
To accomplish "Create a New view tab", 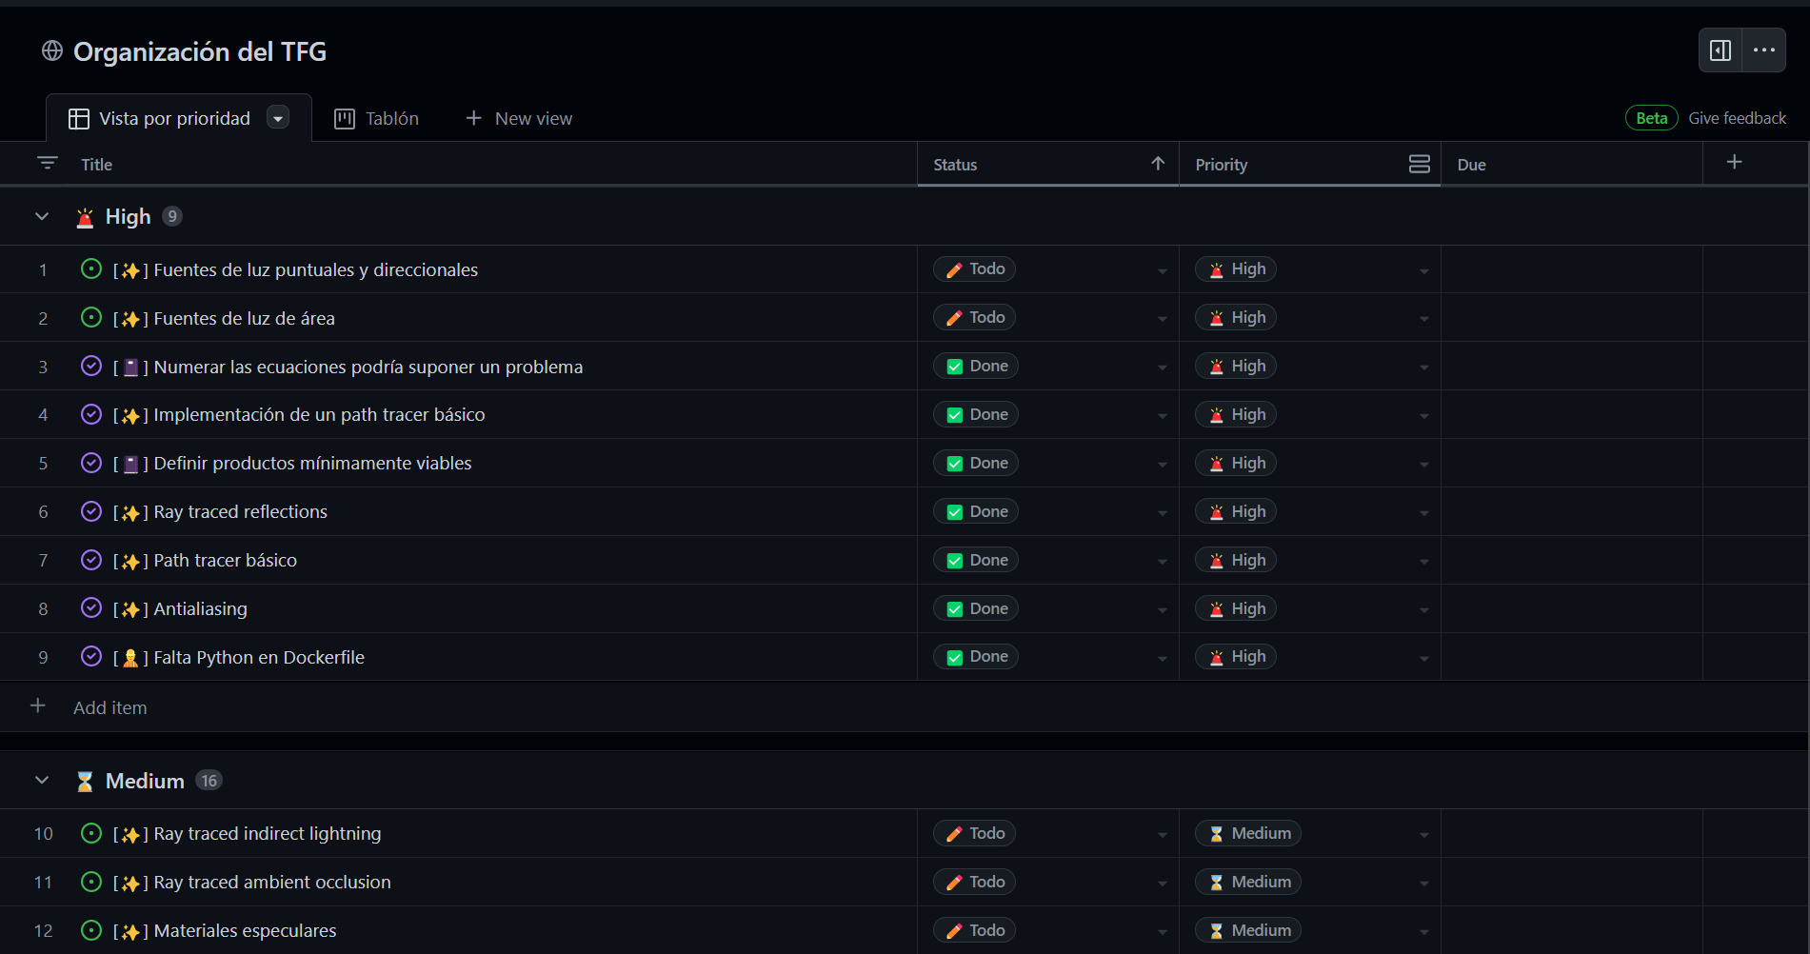I will (519, 118).
